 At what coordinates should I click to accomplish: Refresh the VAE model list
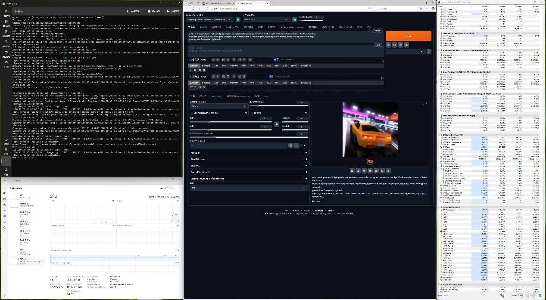click(x=295, y=19)
